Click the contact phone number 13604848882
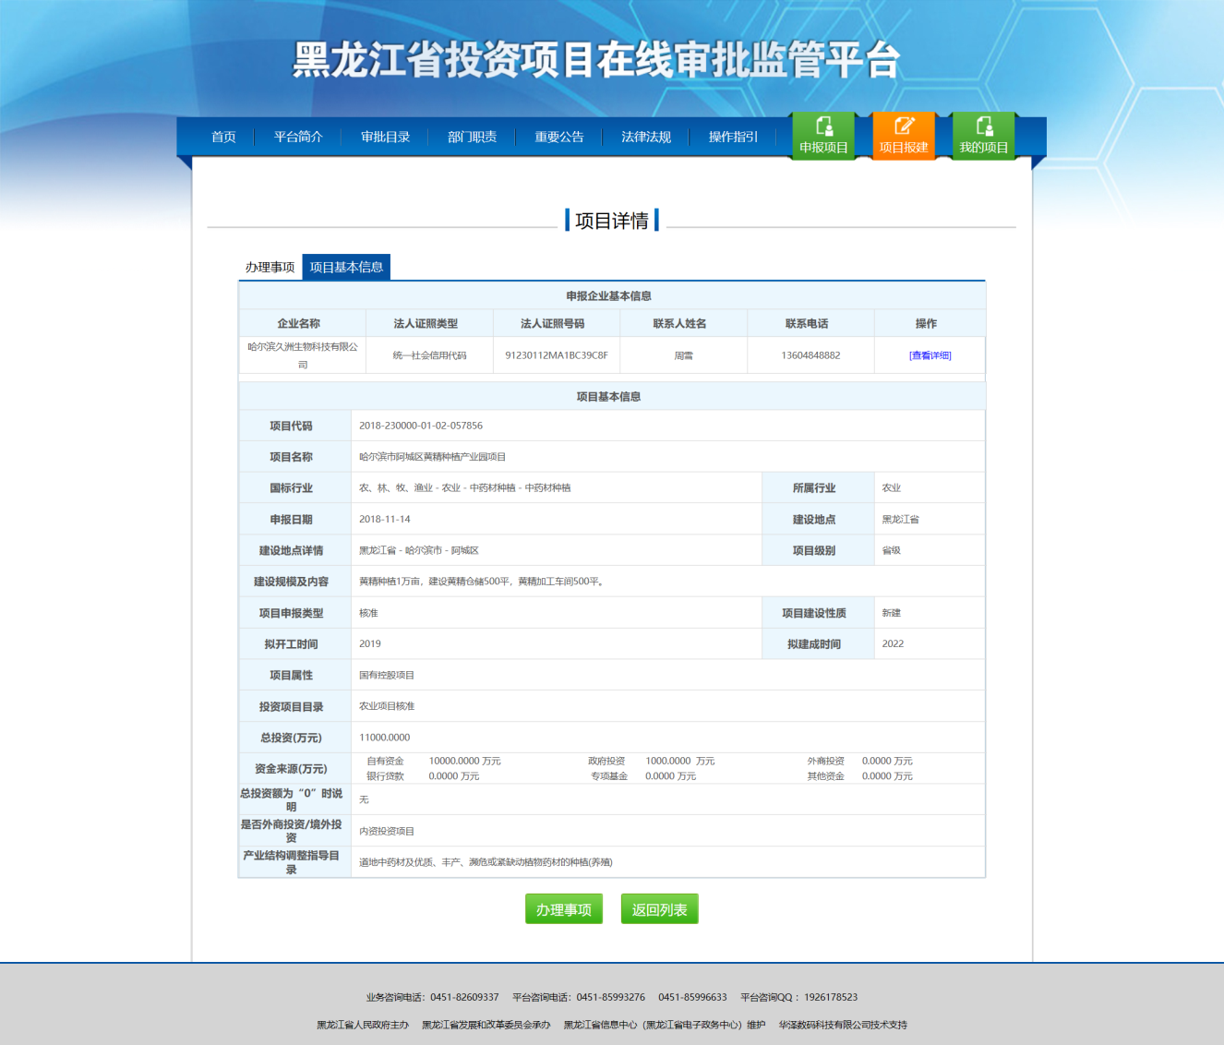1224x1045 pixels. point(810,355)
